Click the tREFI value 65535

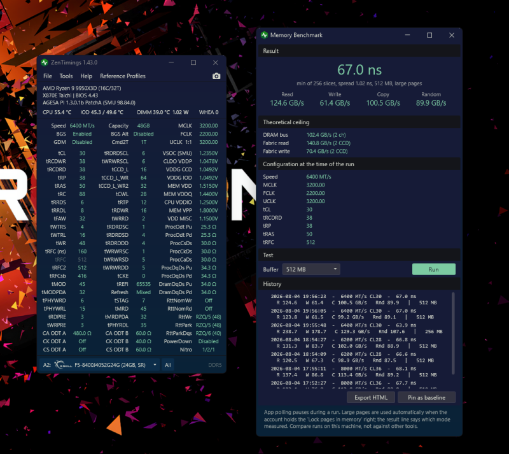tap(143, 284)
